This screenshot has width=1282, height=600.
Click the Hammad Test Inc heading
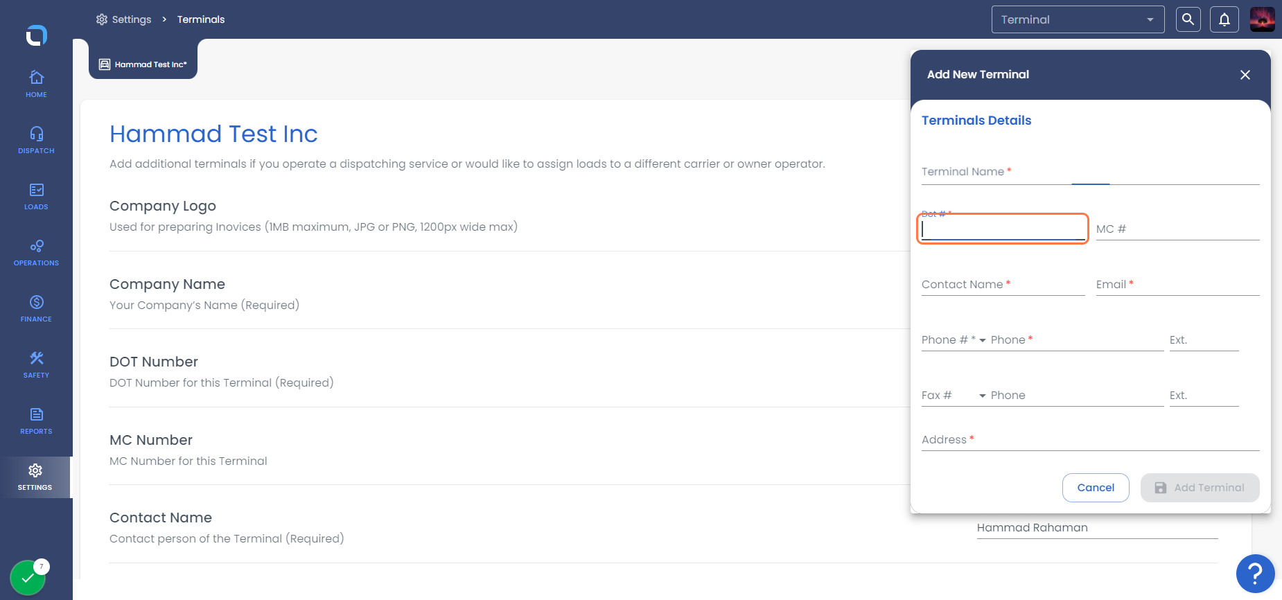coord(213,134)
